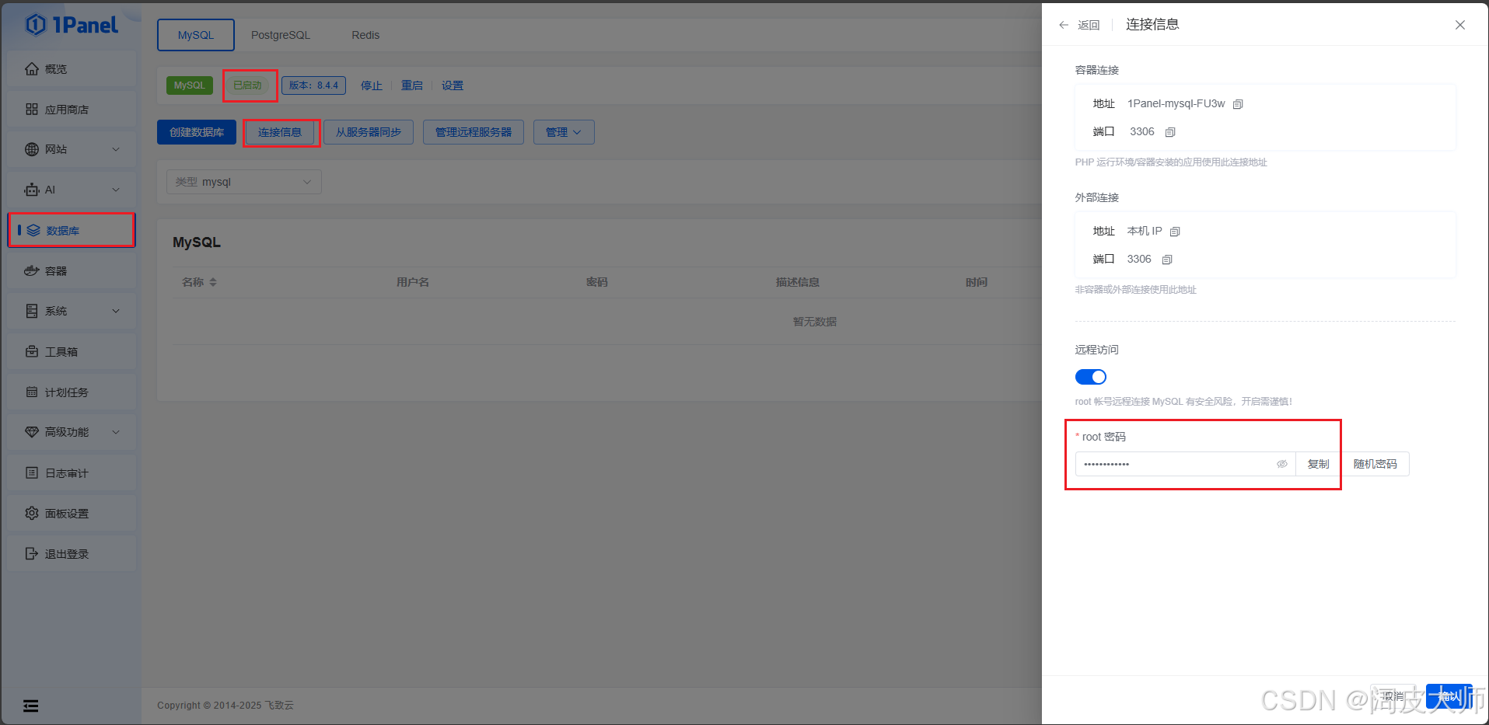Click the 创建数据库 button

click(x=197, y=132)
